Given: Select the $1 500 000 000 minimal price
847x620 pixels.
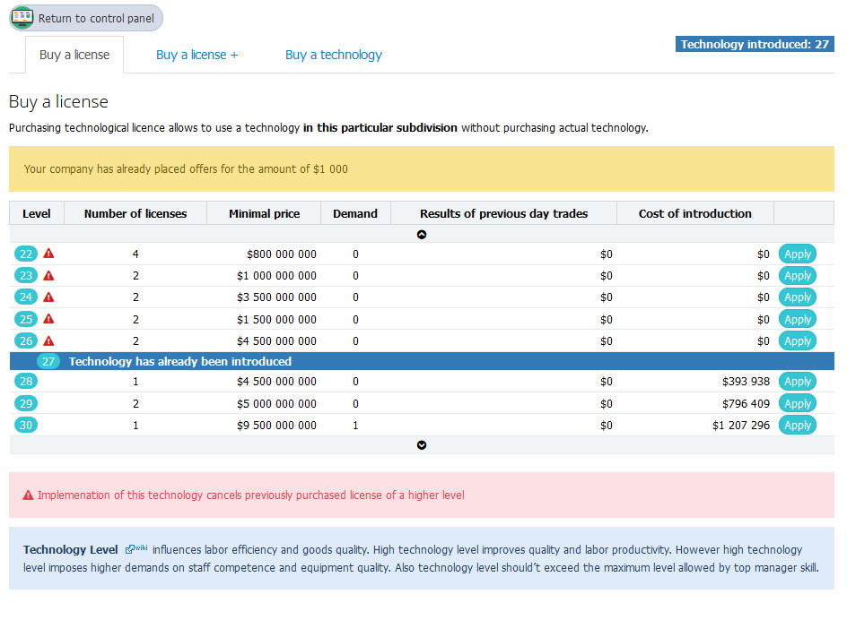Looking at the screenshot, I should pos(276,319).
